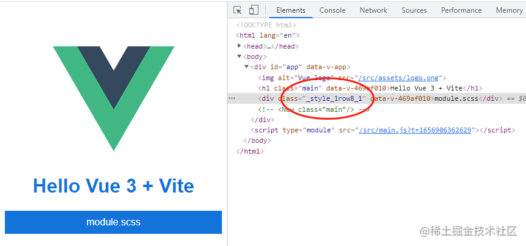The image size is (526, 246).
Task: Click the "Hello Vue 3 + Vite" text in h1 row
Action: click(426, 89)
